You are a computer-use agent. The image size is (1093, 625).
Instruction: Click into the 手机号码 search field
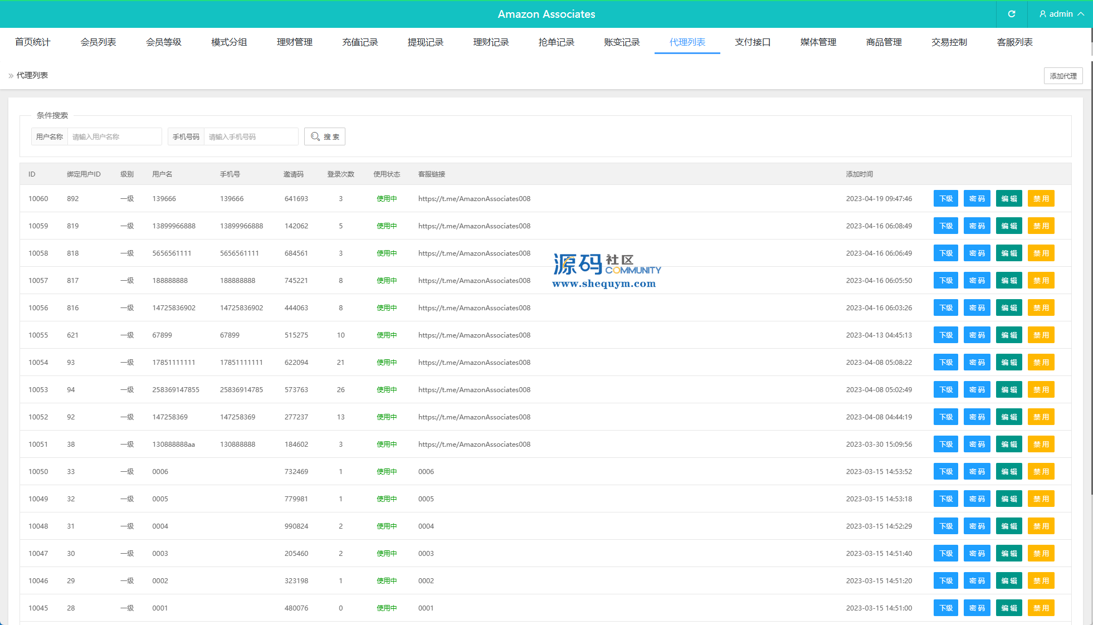click(251, 136)
